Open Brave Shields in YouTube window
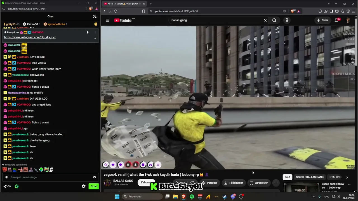The image size is (358, 201). (x=293, y=11)
